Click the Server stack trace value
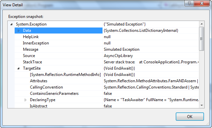 point(151,62)
